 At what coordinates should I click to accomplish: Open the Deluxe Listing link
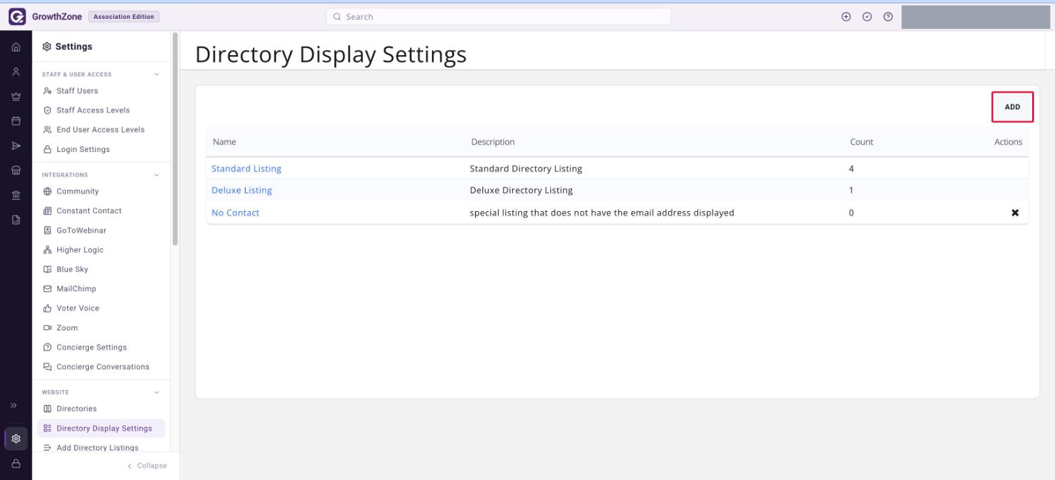[x=242, y=190]
